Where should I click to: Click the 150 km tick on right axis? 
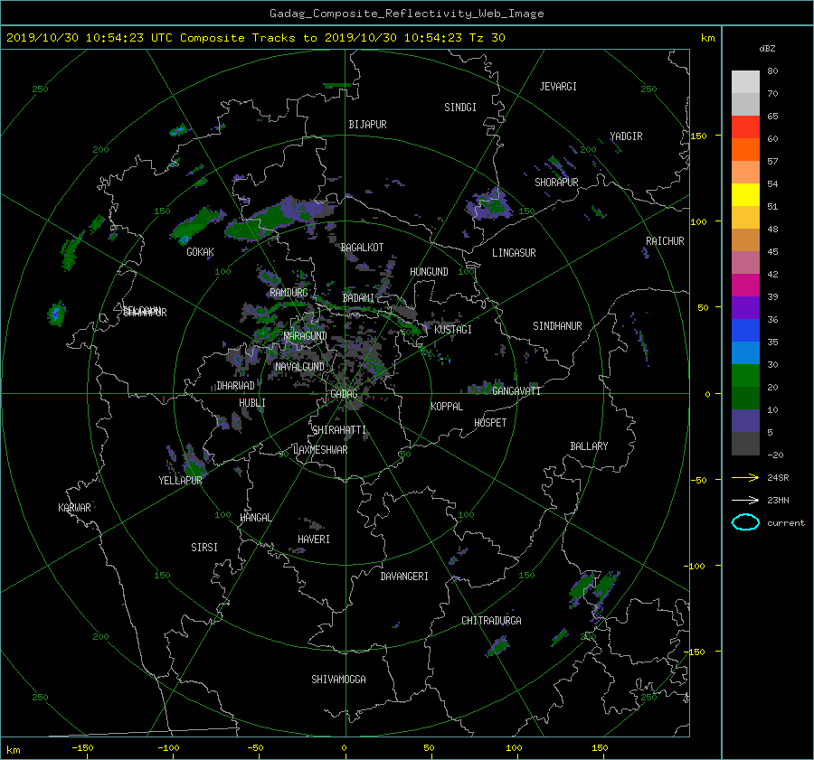pos(698,136)
